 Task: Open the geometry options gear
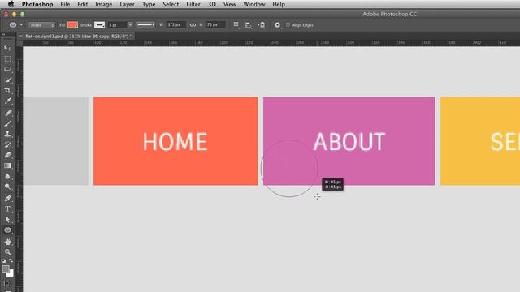click(278, 25)
